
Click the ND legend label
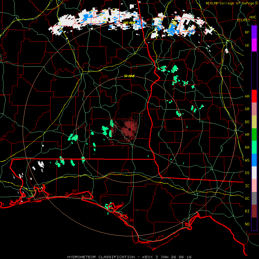(247, 224)
